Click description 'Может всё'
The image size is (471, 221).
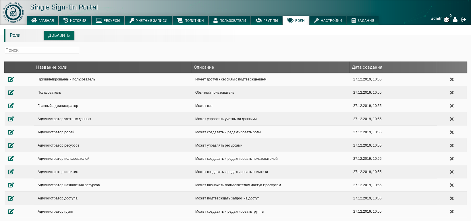pyautogui.click(x=204, y=106)
